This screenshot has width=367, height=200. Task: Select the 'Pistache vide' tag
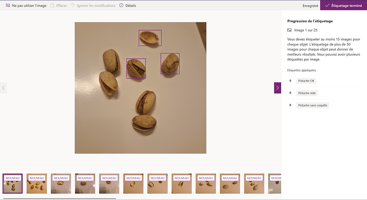coord(307,93)
